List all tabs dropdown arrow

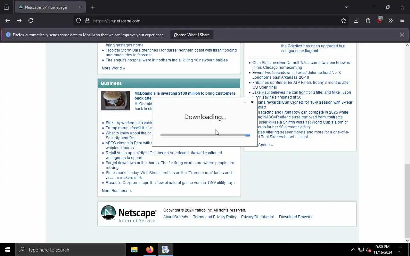(x=346, y=7)
